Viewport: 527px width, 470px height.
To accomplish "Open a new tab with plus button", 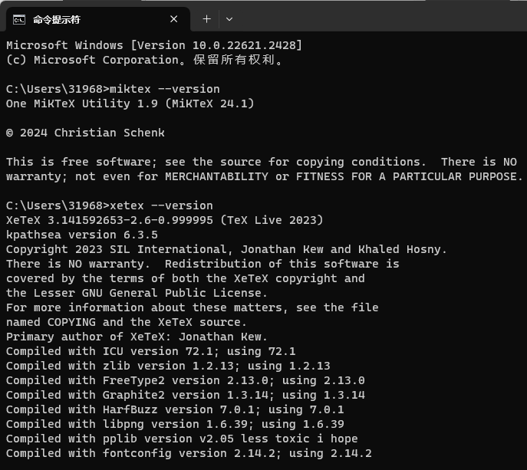I will 206,19.
